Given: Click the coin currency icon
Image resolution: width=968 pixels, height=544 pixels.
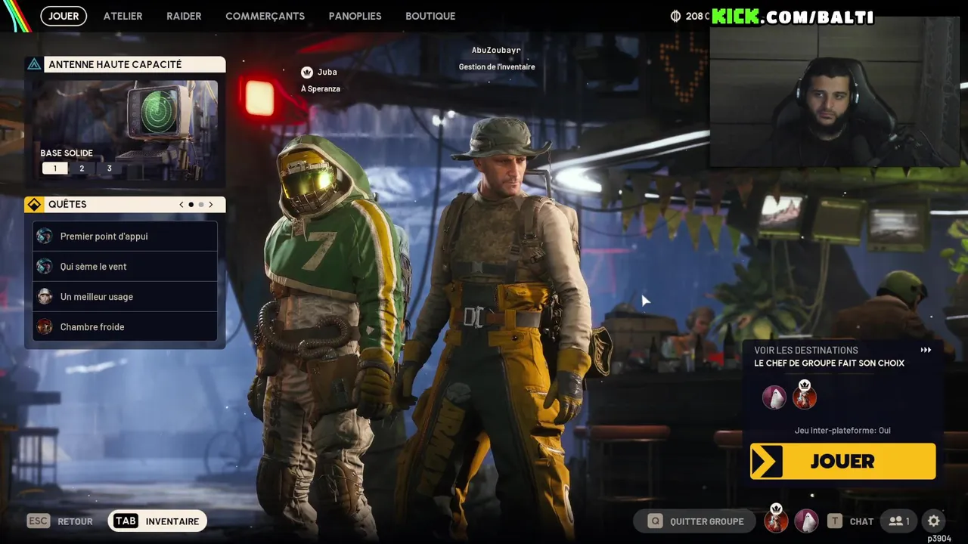Looking at the screenshot, I should (675, 16).
